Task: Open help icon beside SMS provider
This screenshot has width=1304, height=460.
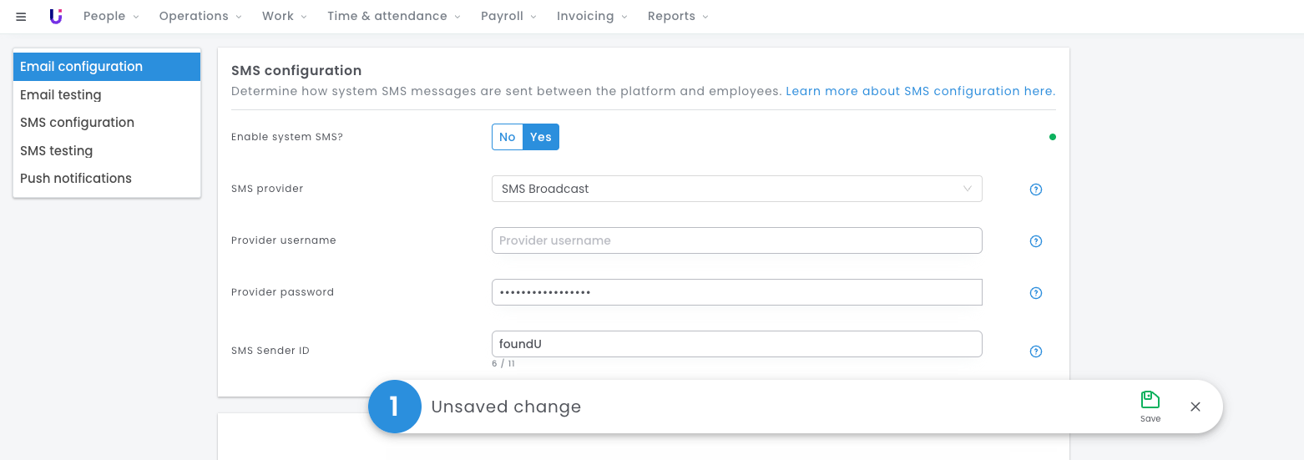Action: [x=1036, y=190]
